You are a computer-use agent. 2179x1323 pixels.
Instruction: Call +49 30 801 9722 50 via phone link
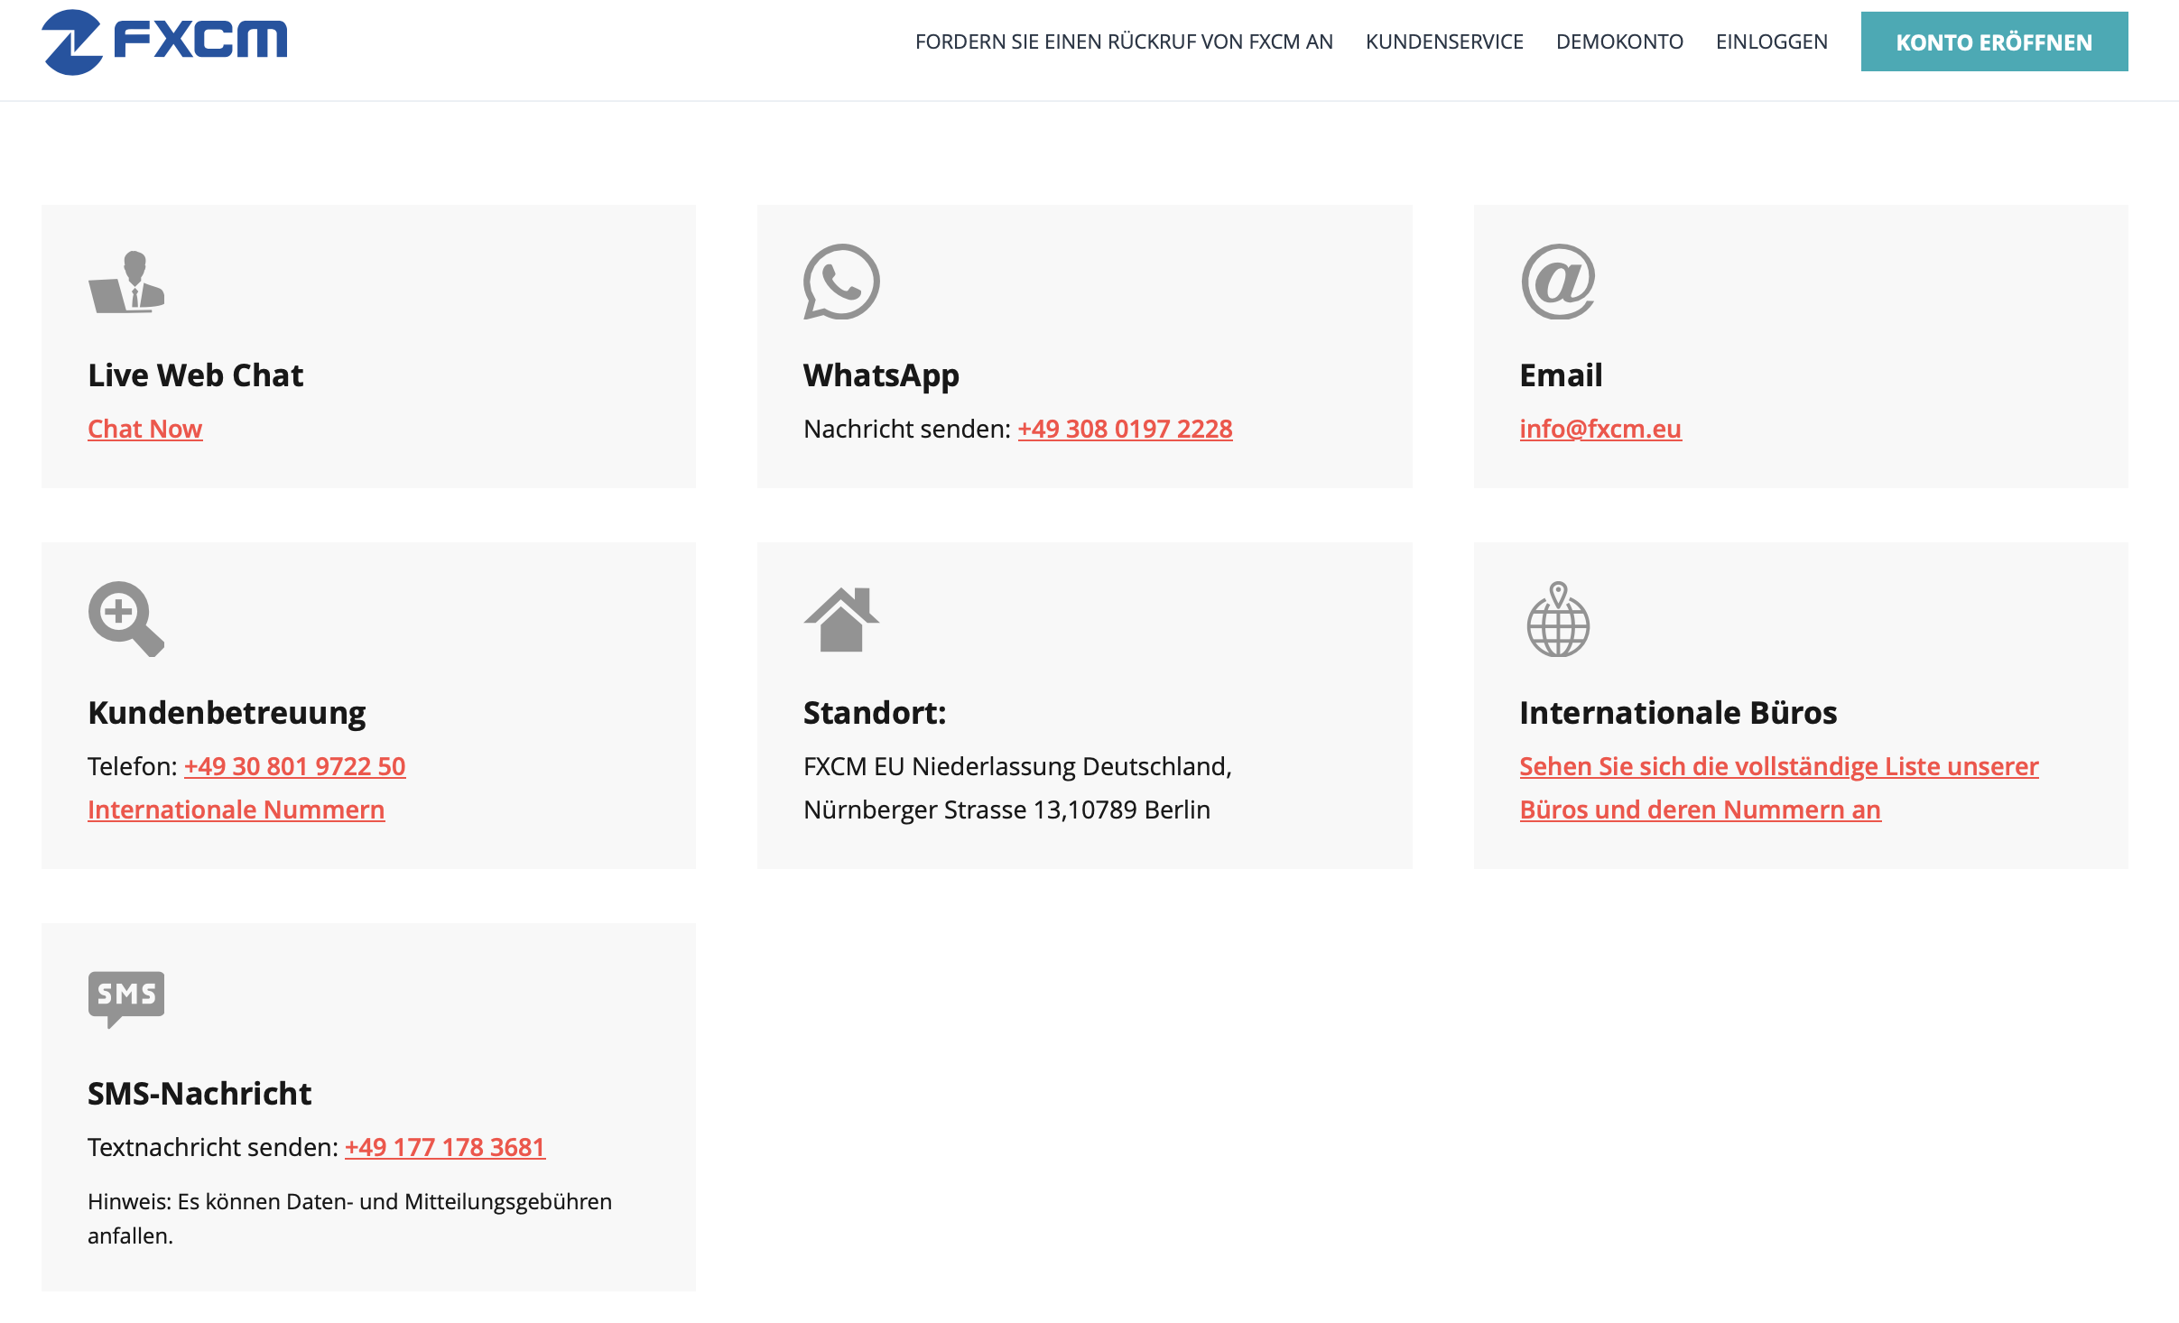point(294,766)
